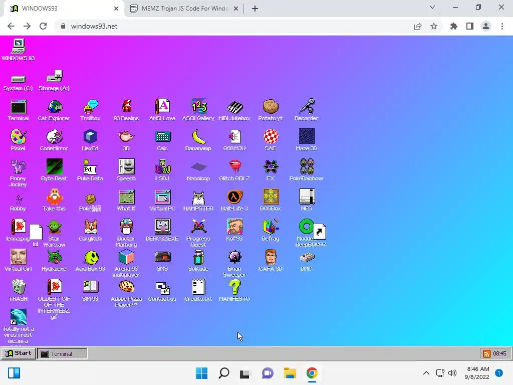513x385 pixels.
Task: Show hidden system tray icons
Action: pos(426,373)
